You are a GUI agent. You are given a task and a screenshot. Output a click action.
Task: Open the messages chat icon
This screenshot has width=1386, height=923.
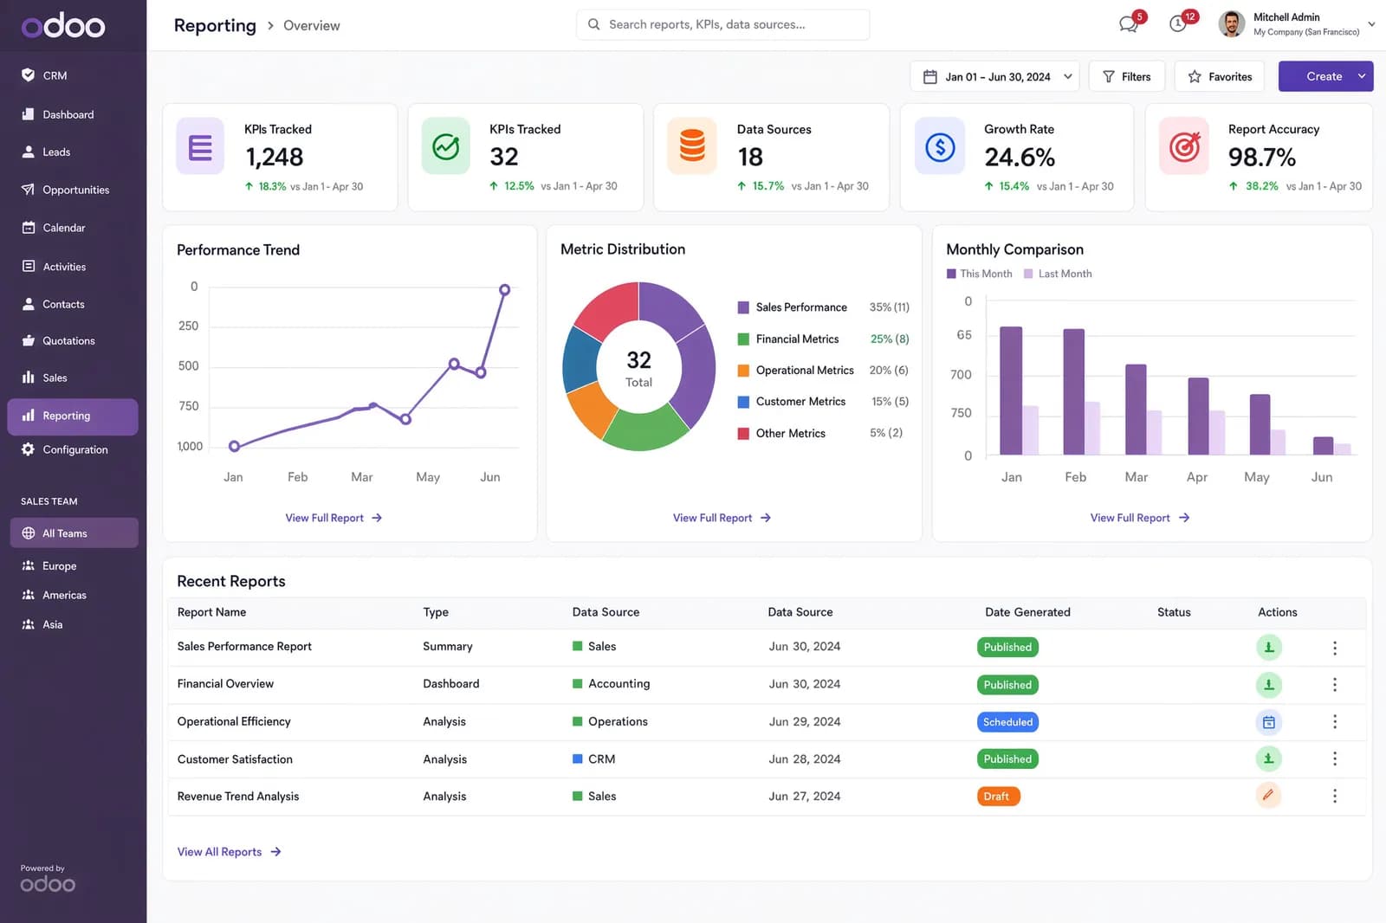tap(1129, 24)
